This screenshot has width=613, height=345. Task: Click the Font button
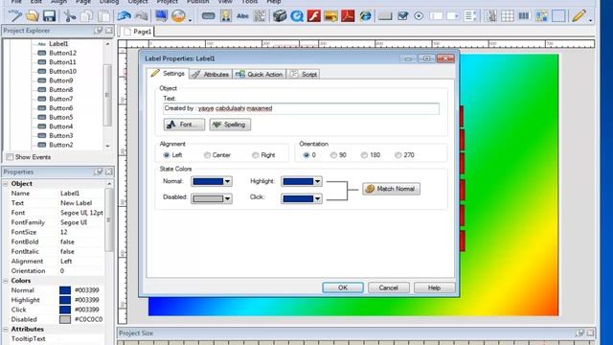[x=184, y=125]
